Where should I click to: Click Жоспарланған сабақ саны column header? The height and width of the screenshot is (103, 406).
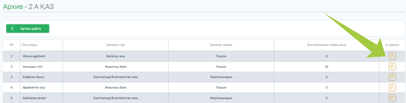point(326,45)
